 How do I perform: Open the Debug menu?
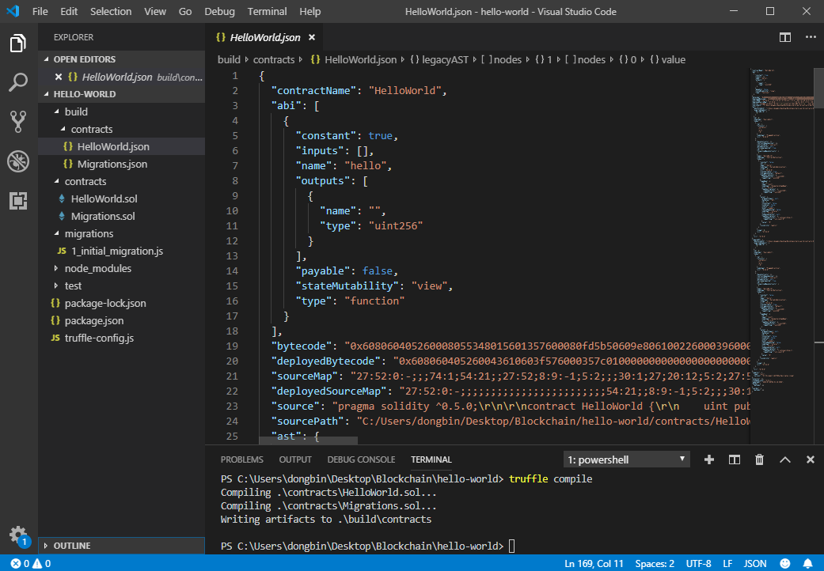[x=220, y=11]
